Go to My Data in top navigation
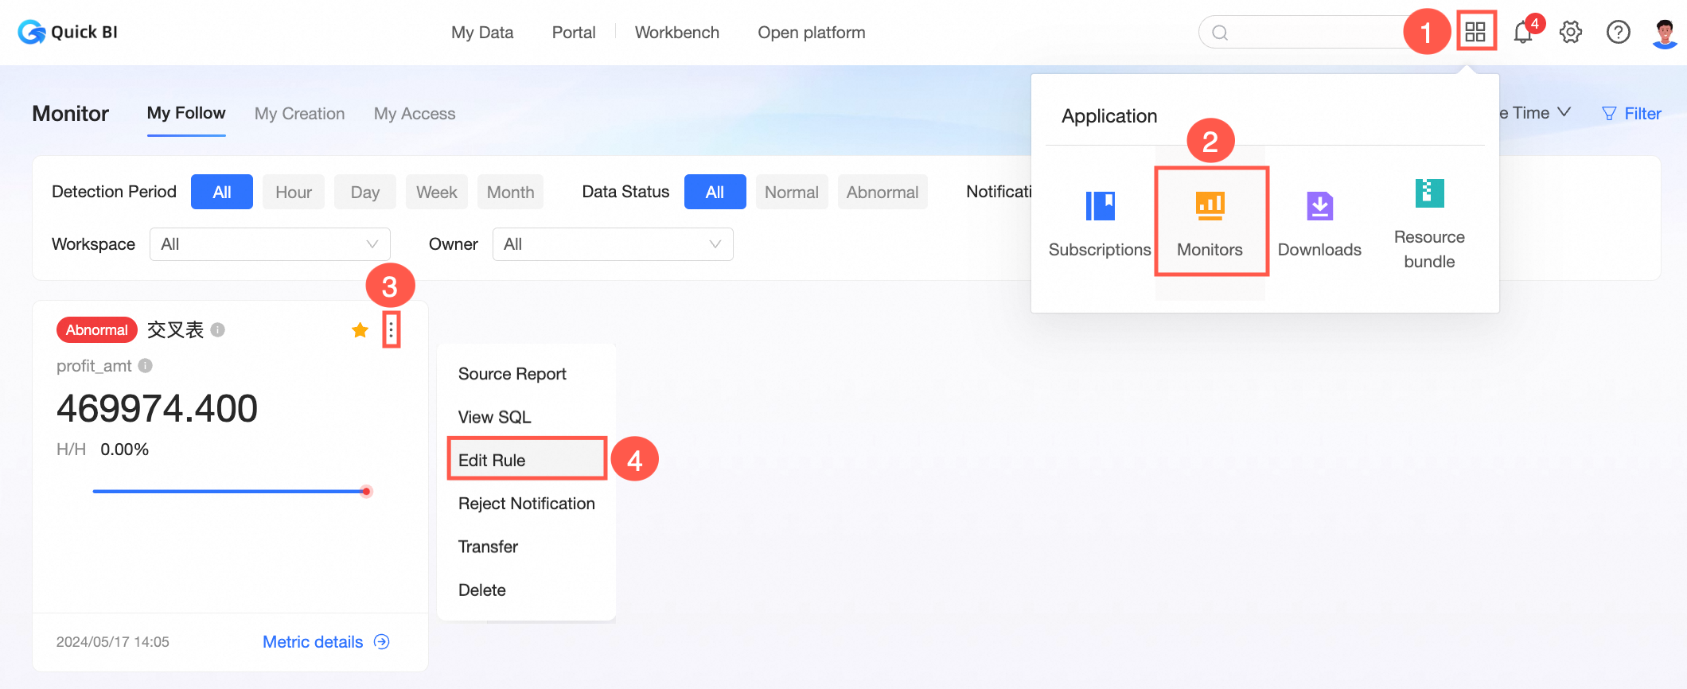The image size is (1687, 689). coord(482,33)
